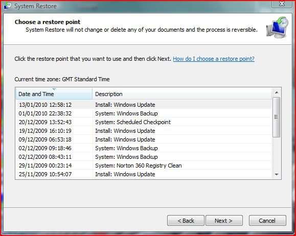Close the System Restore window
296x236 pixels.
click(x=282, y=4)
